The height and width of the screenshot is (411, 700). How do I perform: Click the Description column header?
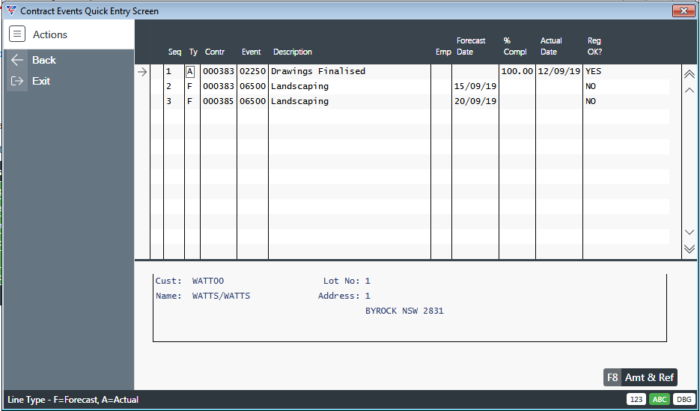[x=293, y=52]
